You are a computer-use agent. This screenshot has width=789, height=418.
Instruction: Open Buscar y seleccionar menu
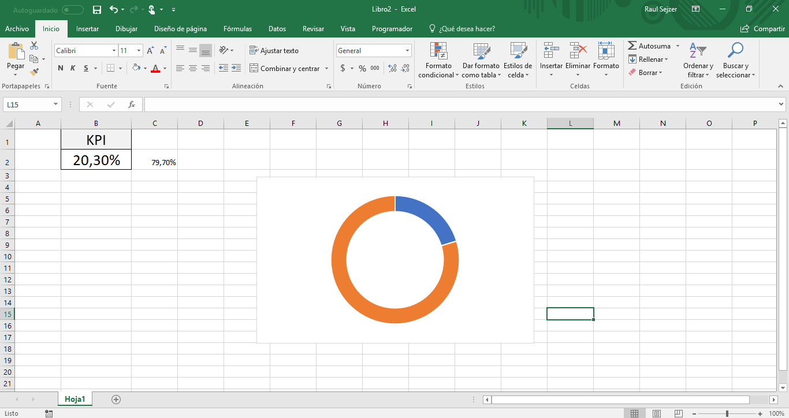(735, 60)
